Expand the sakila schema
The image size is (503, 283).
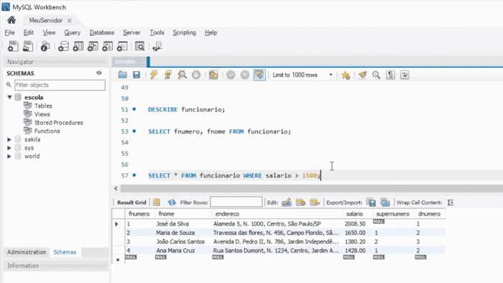coord(9,139)
